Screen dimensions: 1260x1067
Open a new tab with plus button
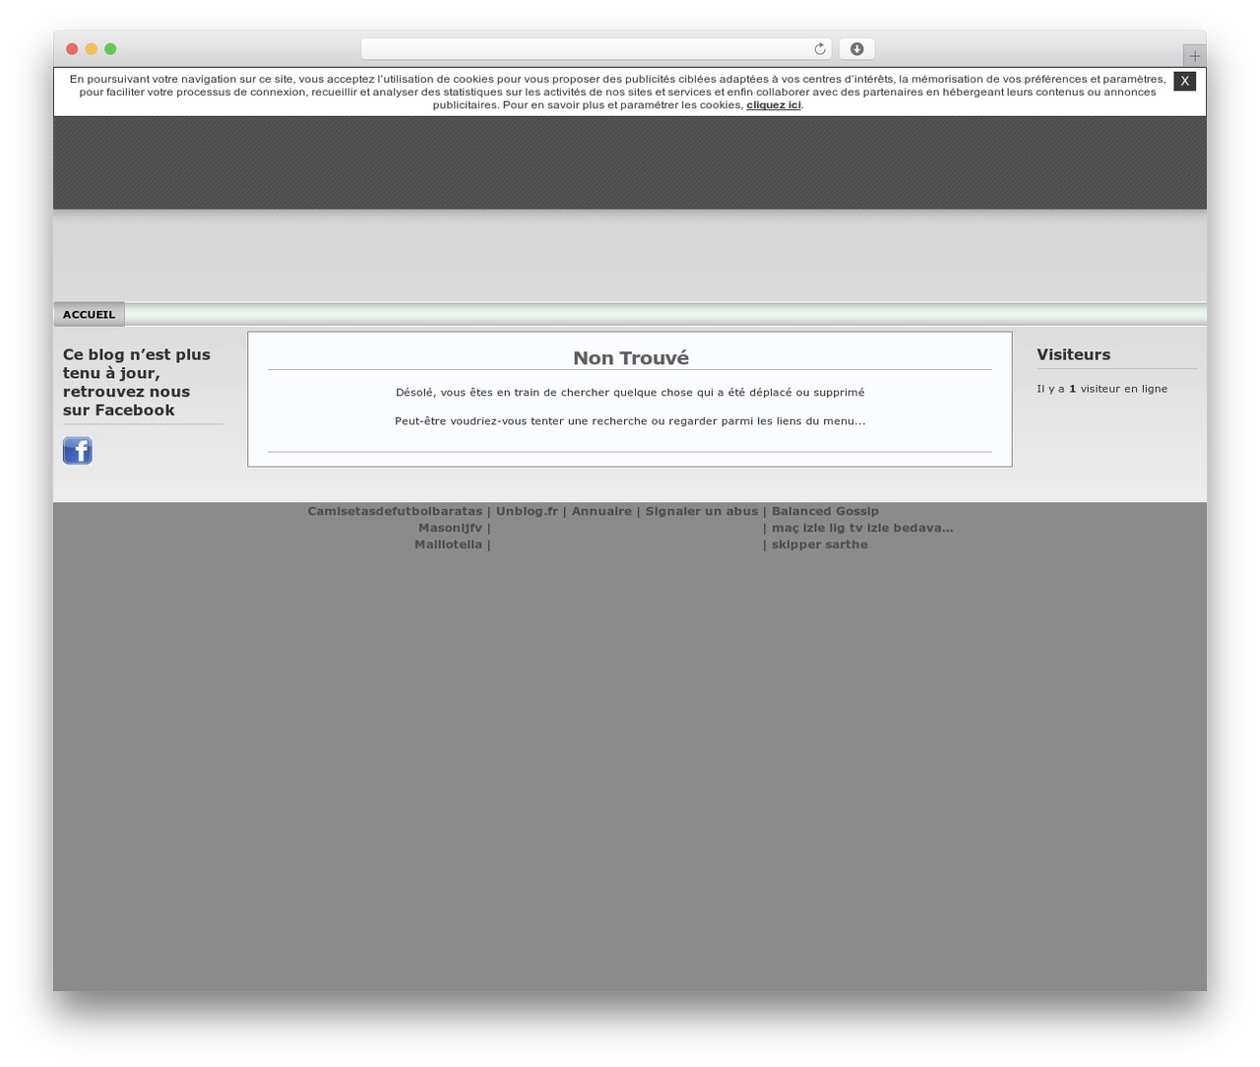1195,56
